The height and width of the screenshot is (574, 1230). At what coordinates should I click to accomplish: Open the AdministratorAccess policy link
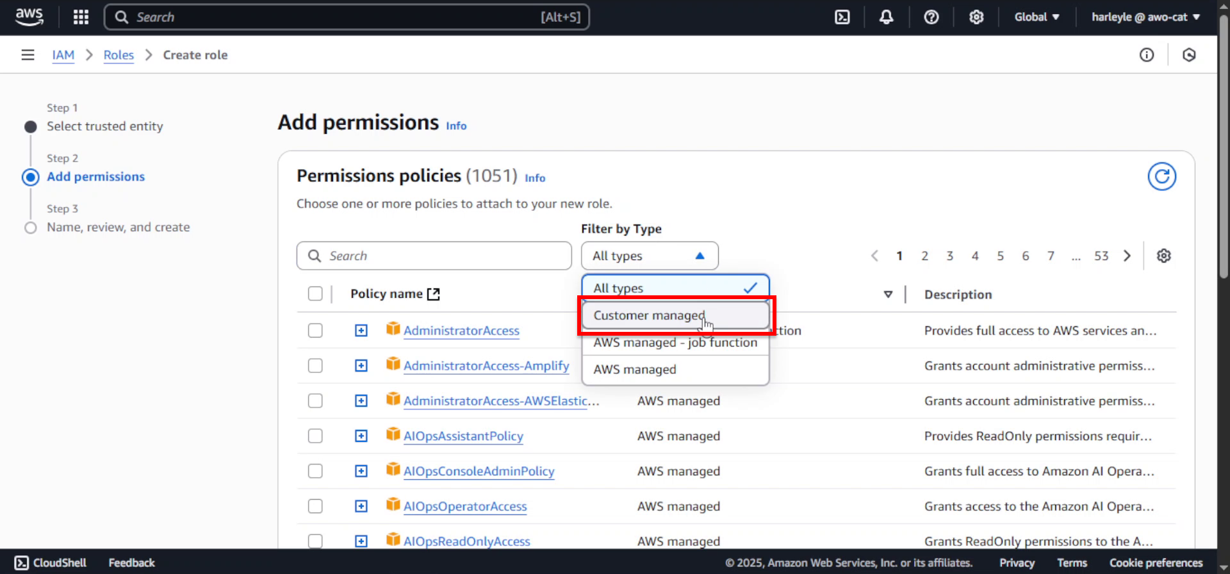coord(461,331)
